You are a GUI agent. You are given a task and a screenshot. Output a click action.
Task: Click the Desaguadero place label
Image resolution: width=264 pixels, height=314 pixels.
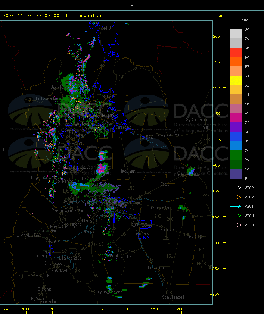pos(167,135)
